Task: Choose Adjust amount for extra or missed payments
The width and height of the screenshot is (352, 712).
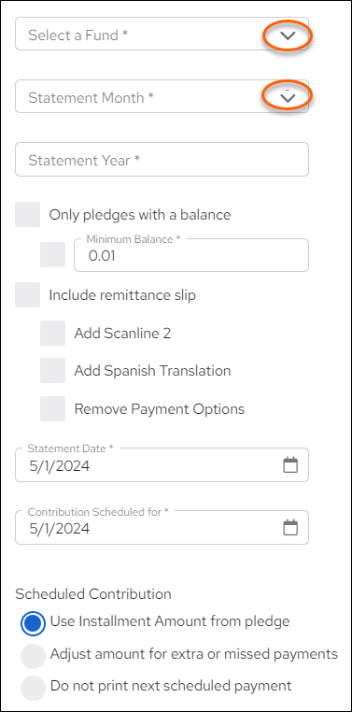Action: (x=33, y=656)
